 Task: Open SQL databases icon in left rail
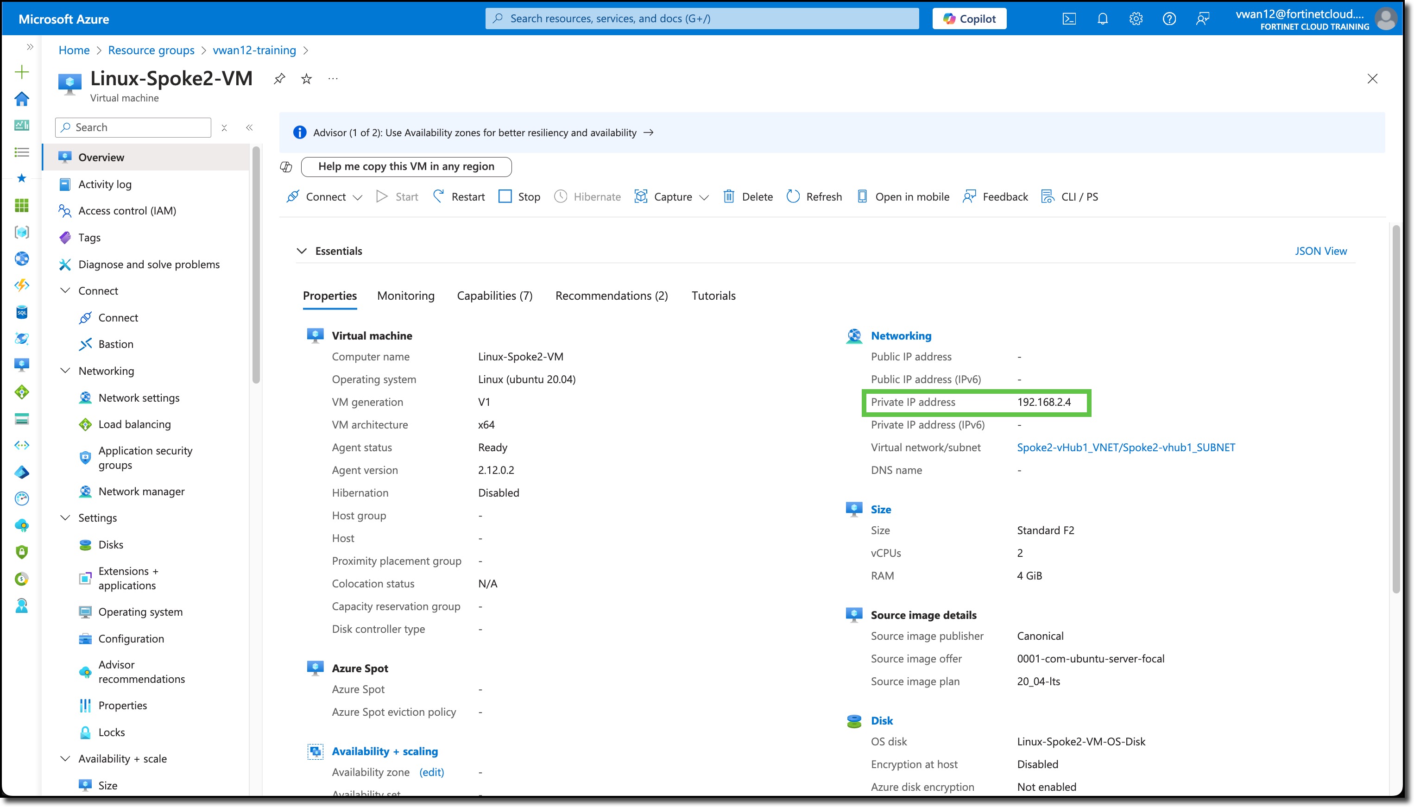tap(22, 312)
